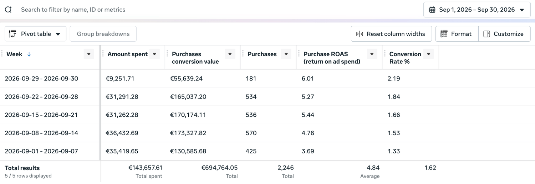Click the Pivot table icon
Screen dimensions: 535x184
tap(12, 34)
